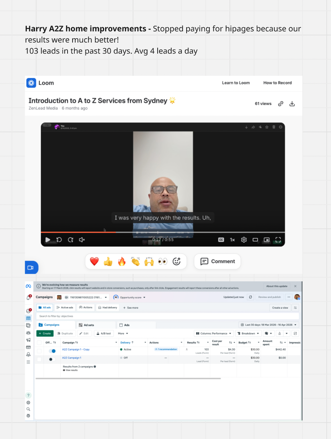Open the Learn to Loom link
The height and width of the screenshot is (439, 331).
tap(236, 83)
